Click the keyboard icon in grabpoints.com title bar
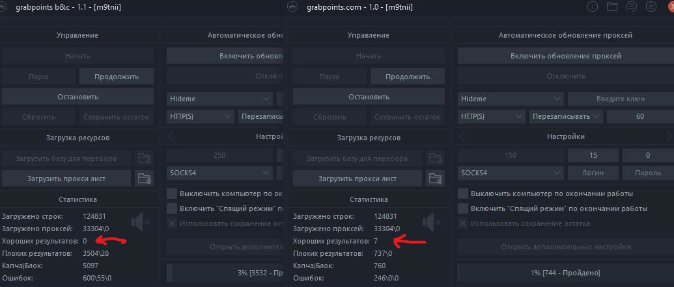This screenshot has width=674, height=287. [651, 7]
